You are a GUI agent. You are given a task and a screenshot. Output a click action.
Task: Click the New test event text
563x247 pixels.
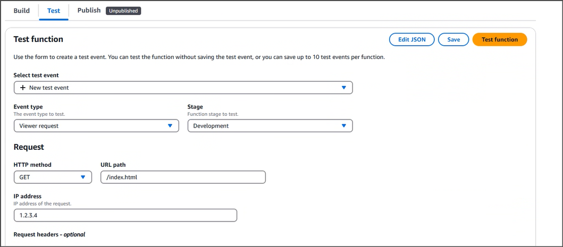click(x=49, y=88)
